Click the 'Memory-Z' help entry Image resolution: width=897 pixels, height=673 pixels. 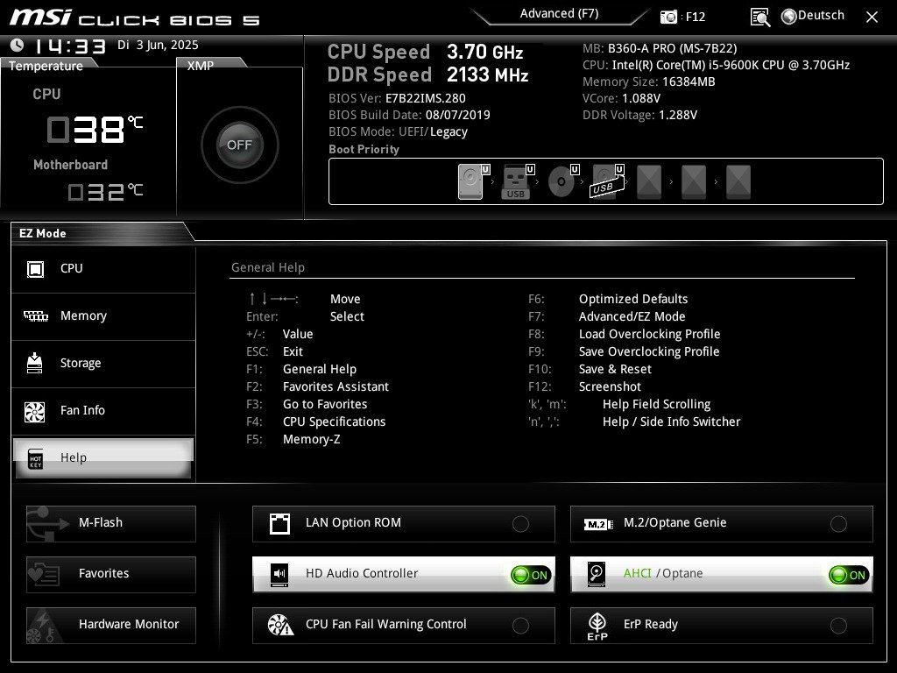(x=311, y=440)
